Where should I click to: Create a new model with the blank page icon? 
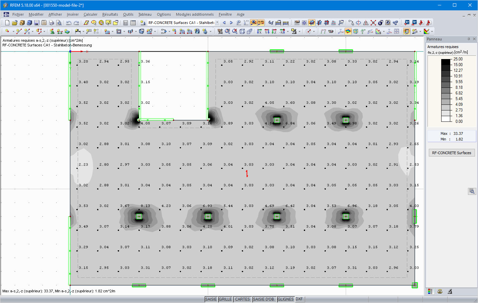7,23
